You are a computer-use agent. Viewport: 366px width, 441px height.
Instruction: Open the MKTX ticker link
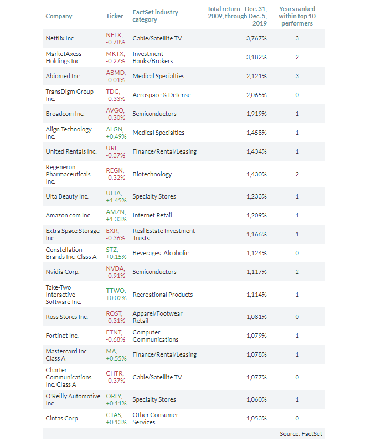coord(115,54)
